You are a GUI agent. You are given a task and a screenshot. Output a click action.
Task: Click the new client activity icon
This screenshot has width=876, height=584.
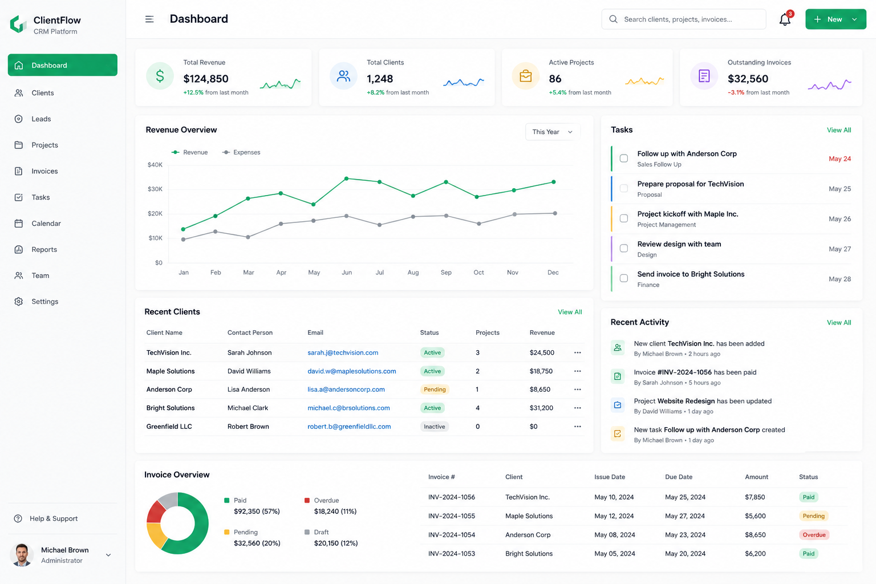click(618, 347)
